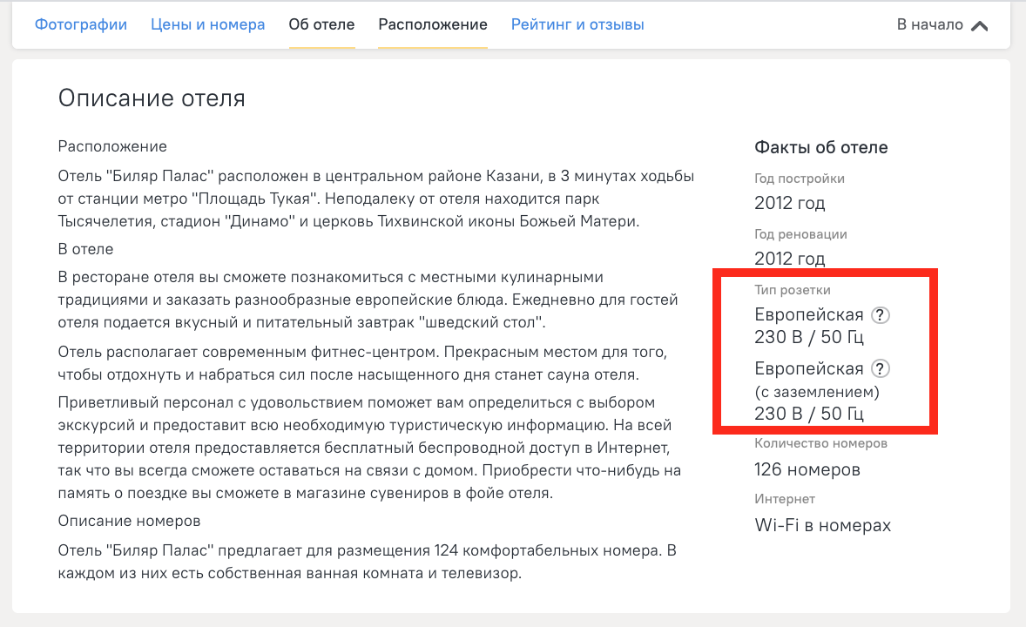Click the Описание номеров subheading
This screenshot has width=1026, height=627.
coord(129,521)
